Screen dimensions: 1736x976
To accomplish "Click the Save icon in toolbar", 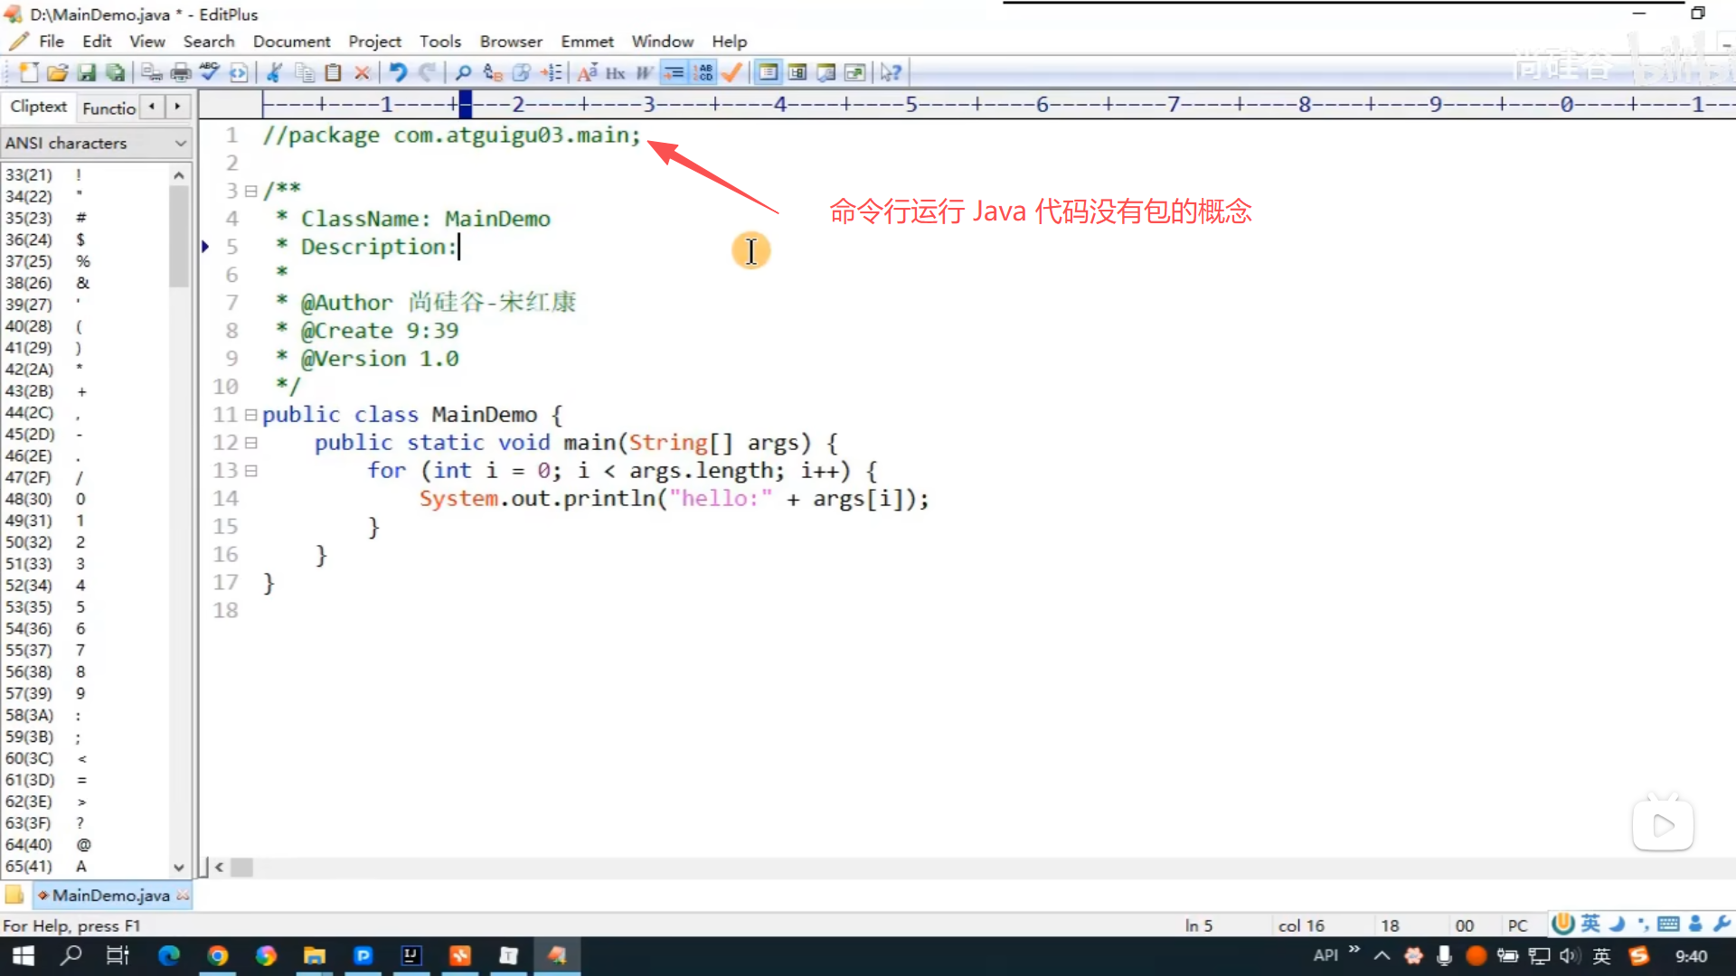I will [87, 72].
